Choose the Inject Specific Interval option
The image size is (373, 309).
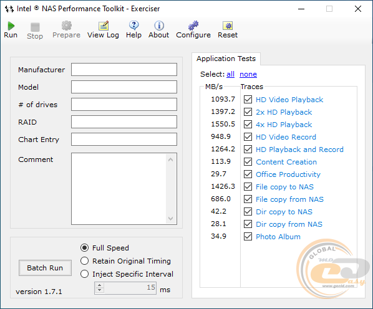point(84,274)
